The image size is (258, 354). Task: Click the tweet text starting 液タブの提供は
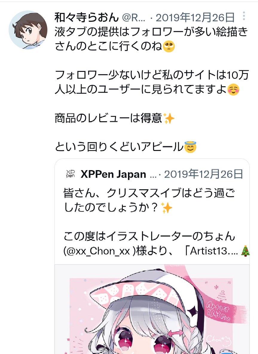coord(151,39)
